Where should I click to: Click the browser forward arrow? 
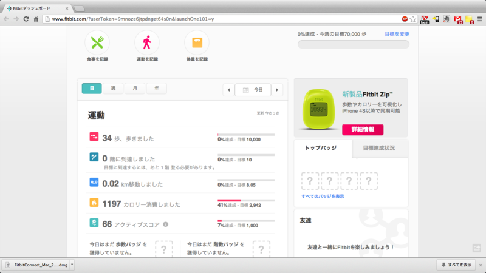(16, 19)
